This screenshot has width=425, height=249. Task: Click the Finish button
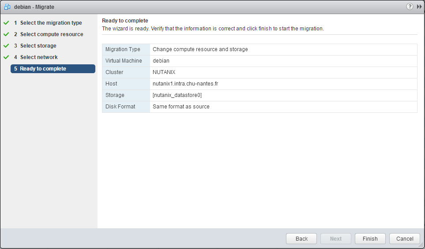click(370, 239)
